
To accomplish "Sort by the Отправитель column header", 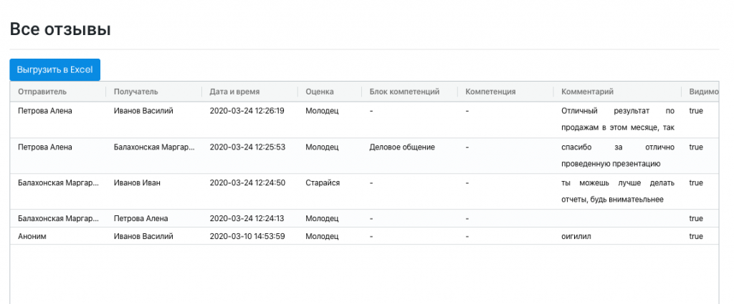I will [42, 92].
